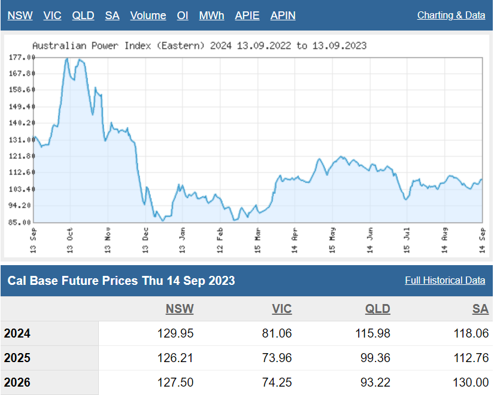Click the VIC column header in the price table
494x395 pixels.
pyautogui.click(x=281, y=309)
